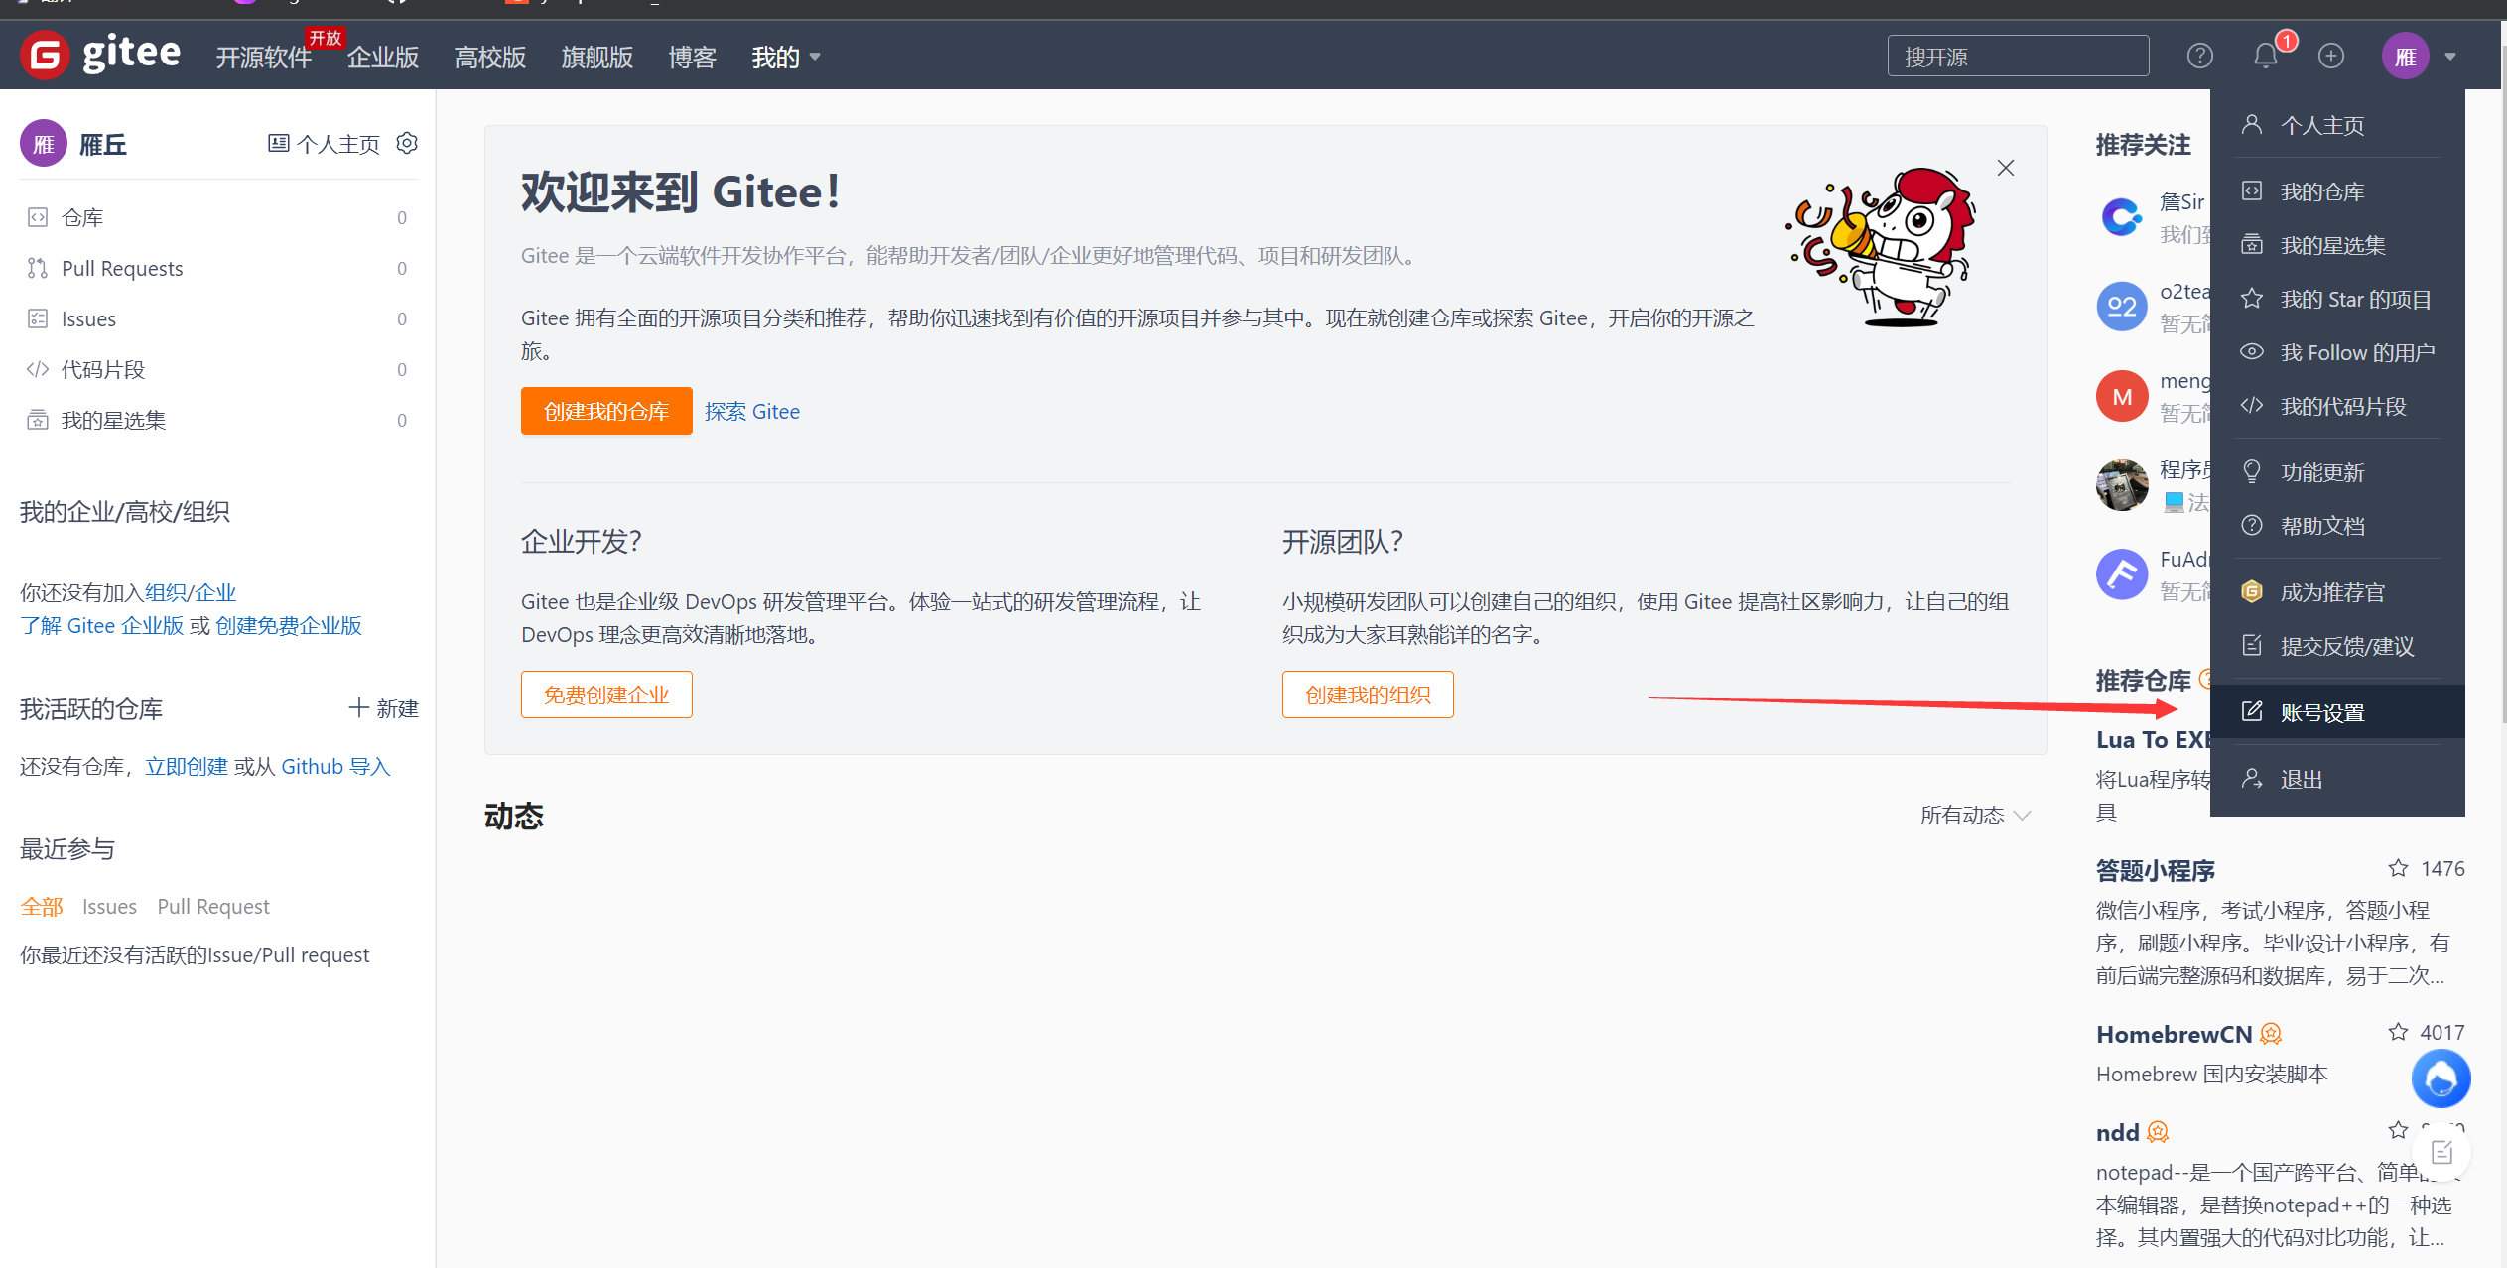Select 我的星选集 in the user menu

pyautogui.click(x=2337, y=245)
